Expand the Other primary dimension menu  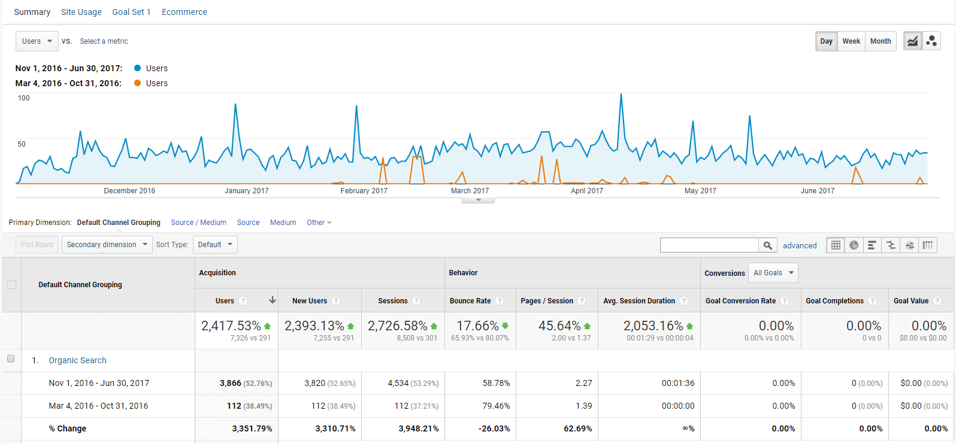(319, 223)
